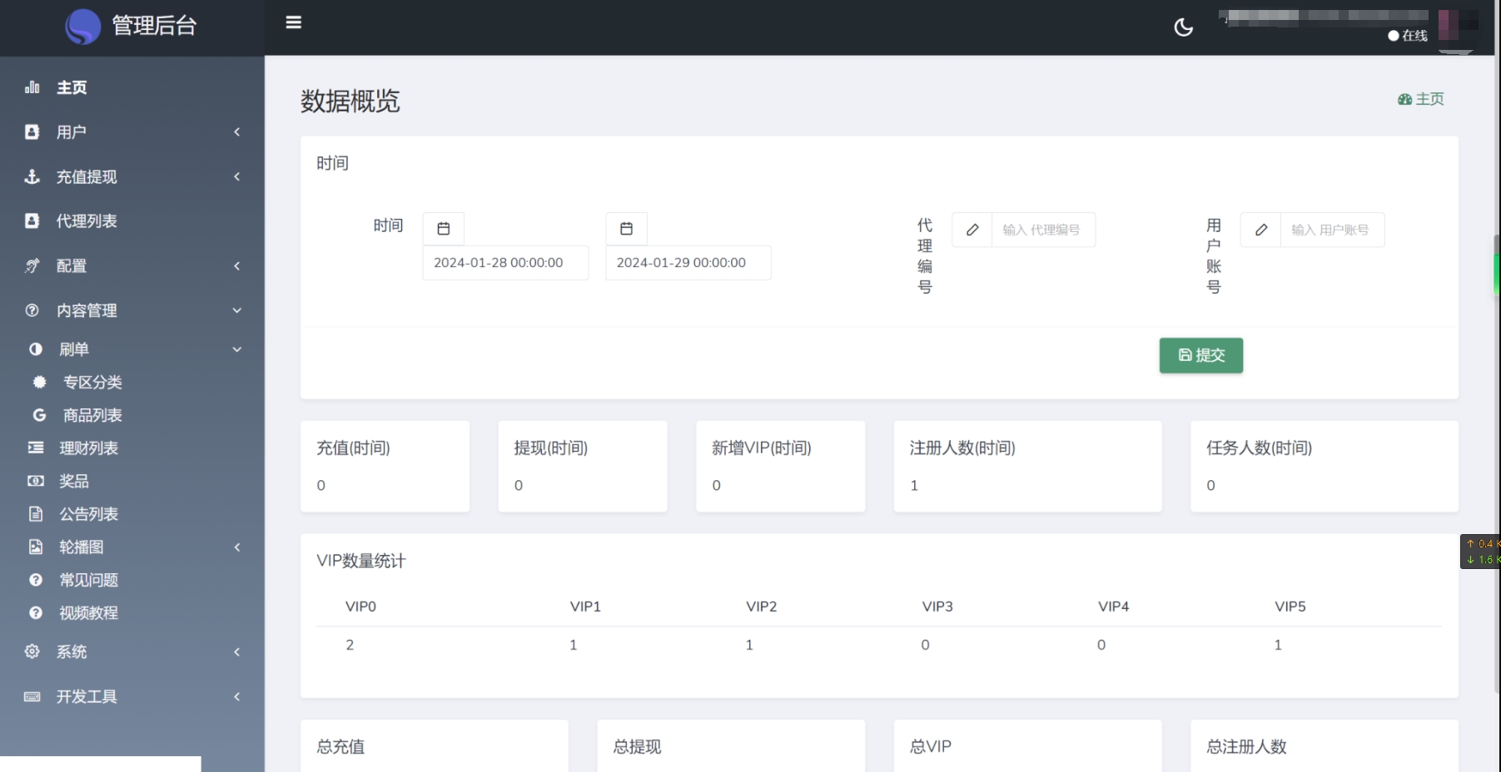Click the anchor icon beside 充值提现
Viewport: 1501px width, 772px height.
click(32, 176)
